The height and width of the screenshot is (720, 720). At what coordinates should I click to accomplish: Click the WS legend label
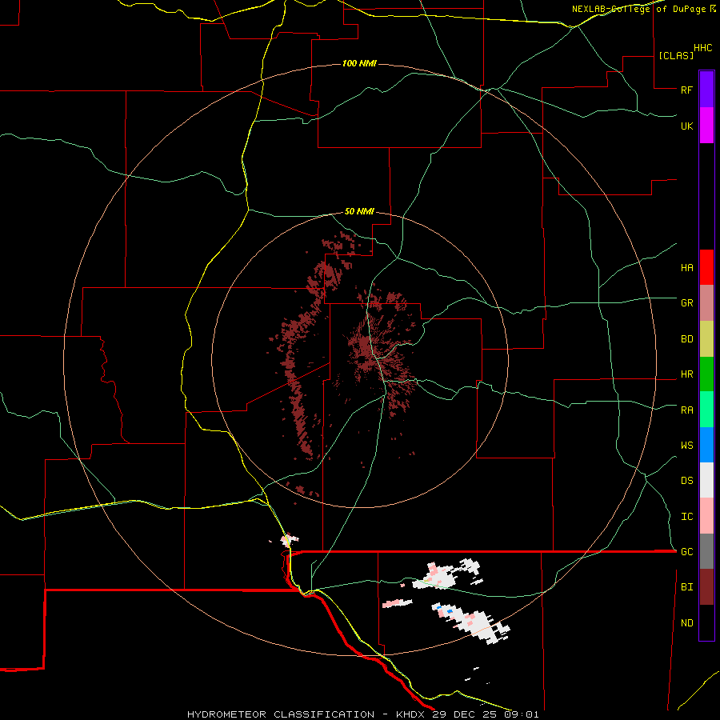tap(686, 446)
